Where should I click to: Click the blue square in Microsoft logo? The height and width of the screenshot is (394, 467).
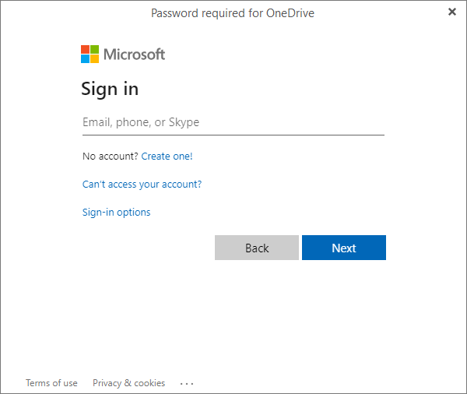point(86,58)
